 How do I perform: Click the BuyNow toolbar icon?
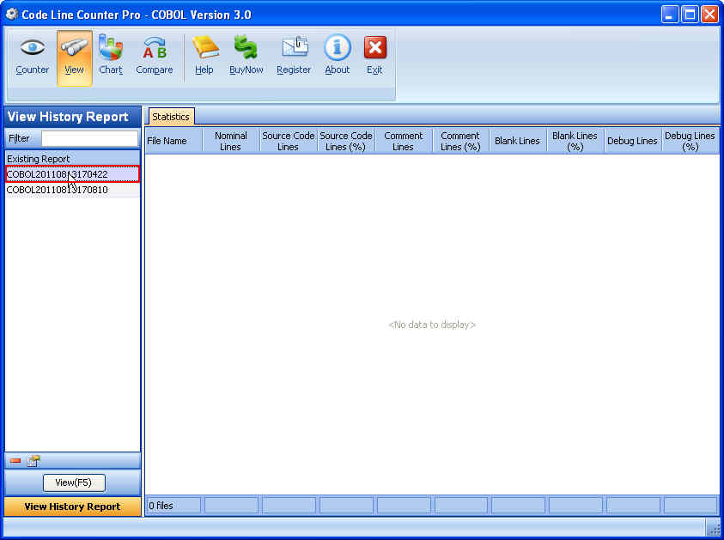coord(246,56)
